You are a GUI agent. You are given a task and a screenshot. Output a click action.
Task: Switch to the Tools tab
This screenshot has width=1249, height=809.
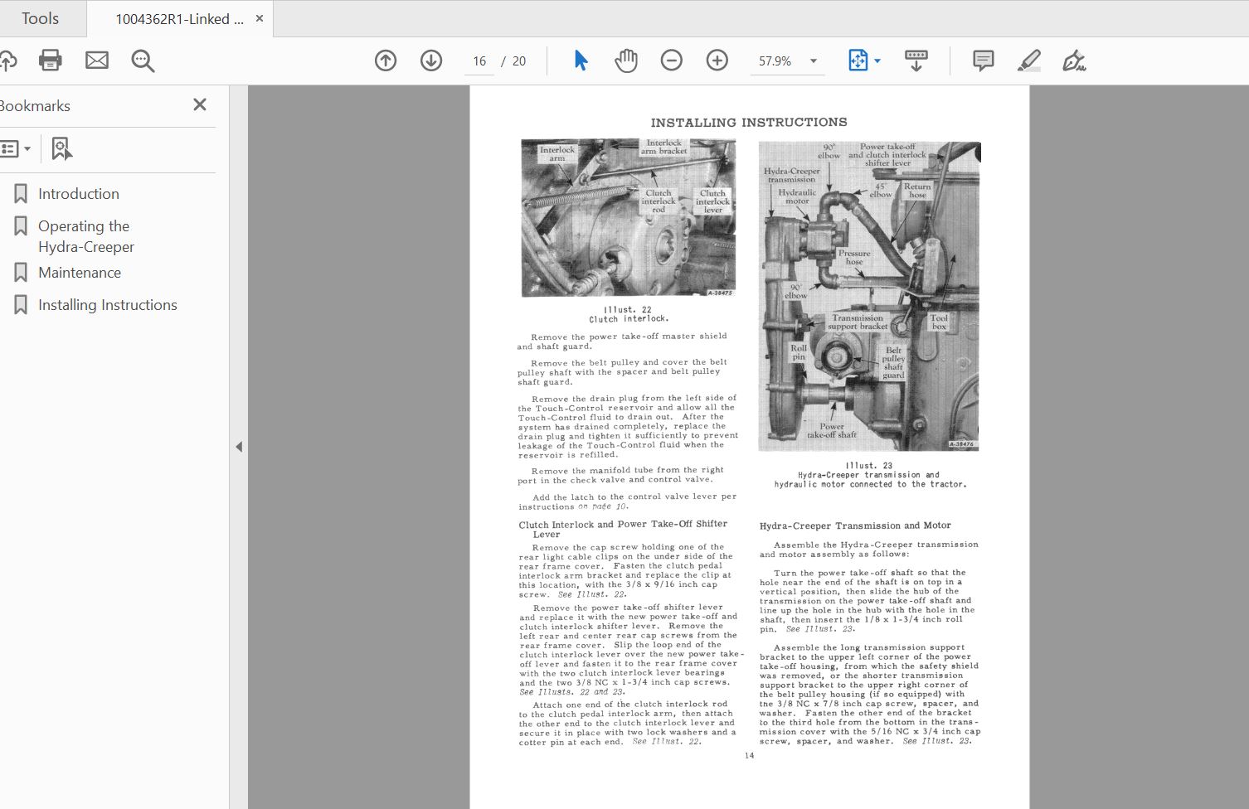point(40,18)
